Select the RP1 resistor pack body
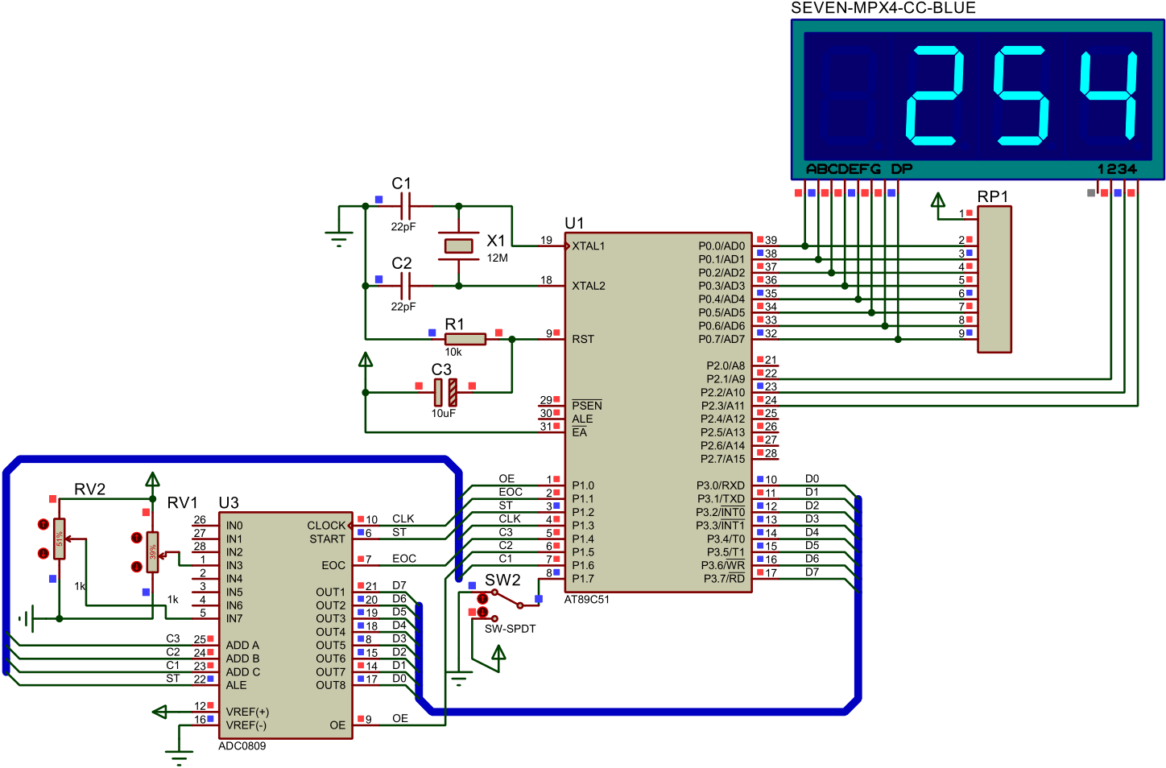1166x768 pixels. coord(994,279)
